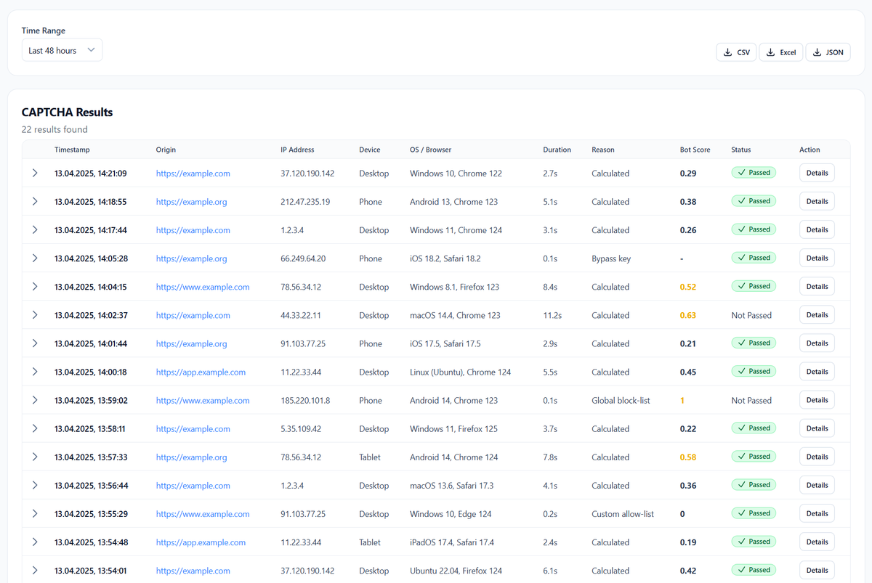Screen dimensions: 872x583
Task: Click the Status column header
Action: pos(740,150)
